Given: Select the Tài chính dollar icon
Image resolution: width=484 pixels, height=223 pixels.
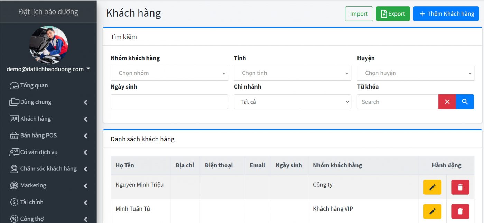Looking at the screenshot, I should pyautogui.click(x=12, y=202).
